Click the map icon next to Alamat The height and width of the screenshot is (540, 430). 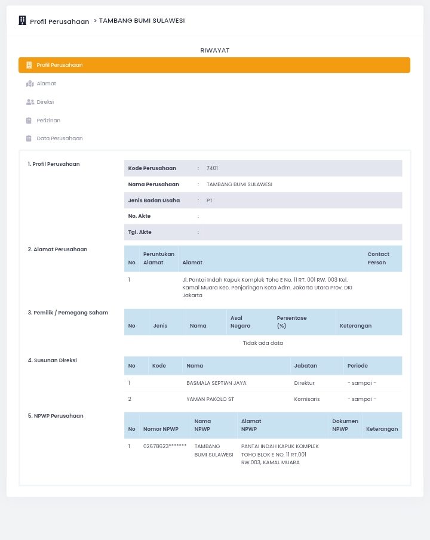pos(30,84)
